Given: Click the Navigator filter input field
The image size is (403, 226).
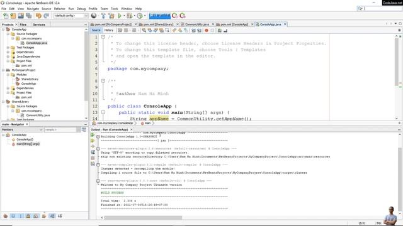Looking at the screenshot, I should [60, 130].
